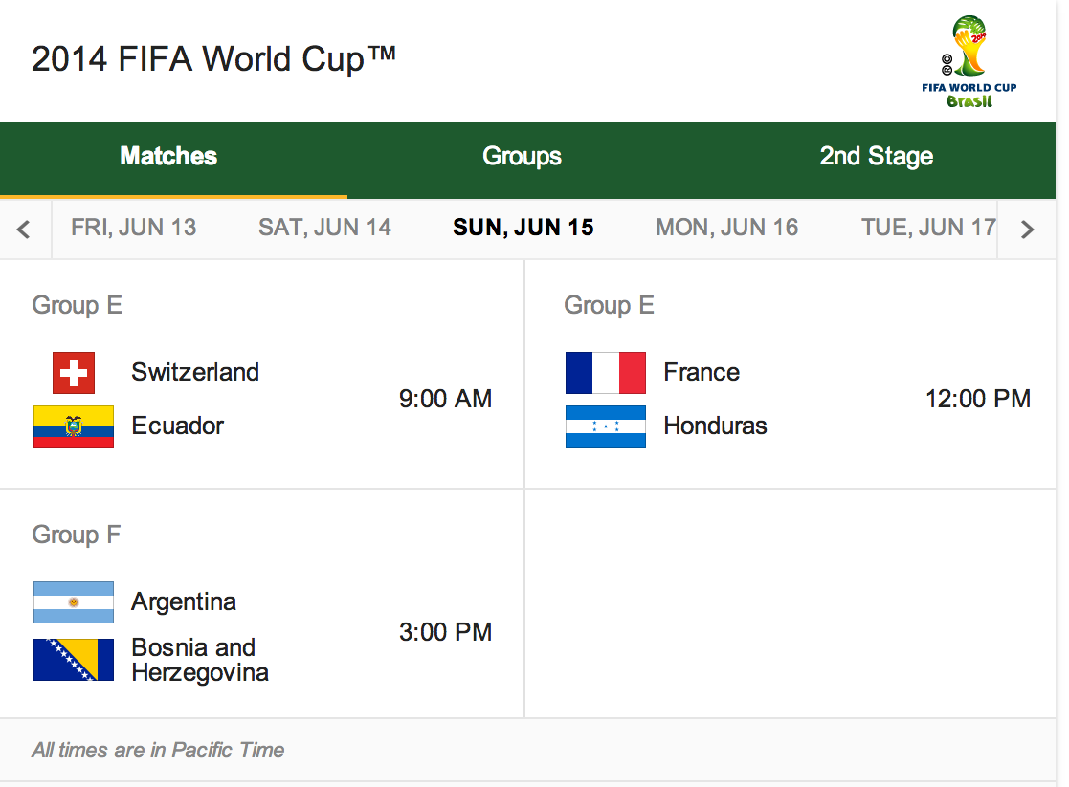
Task: Click the Ecuador flag icon
Action: click(x=74, y=426)
